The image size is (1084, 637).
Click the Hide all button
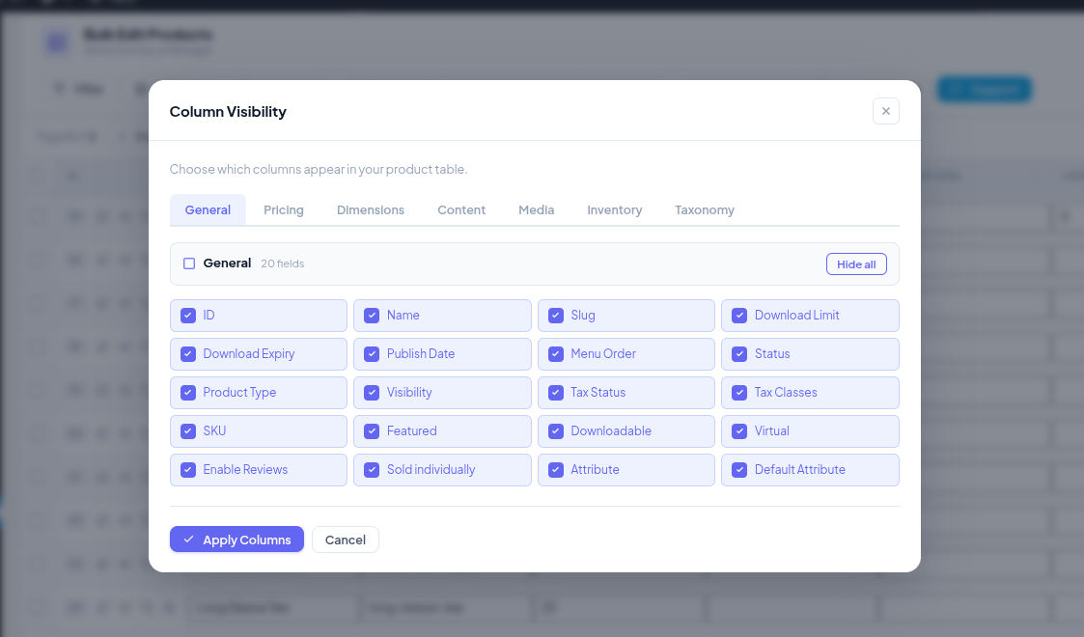click(856, 263)
